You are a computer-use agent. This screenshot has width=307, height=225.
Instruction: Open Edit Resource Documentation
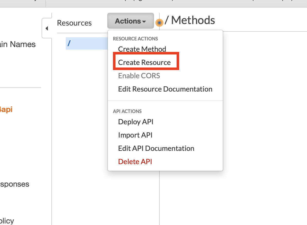[x=165, y=89]
